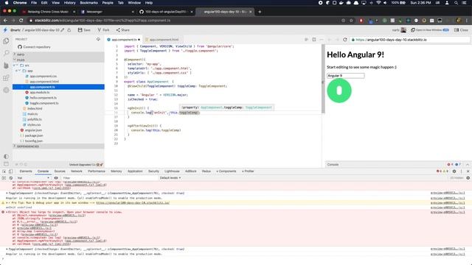Fork the project
The image size is (472, 265).
103,30
